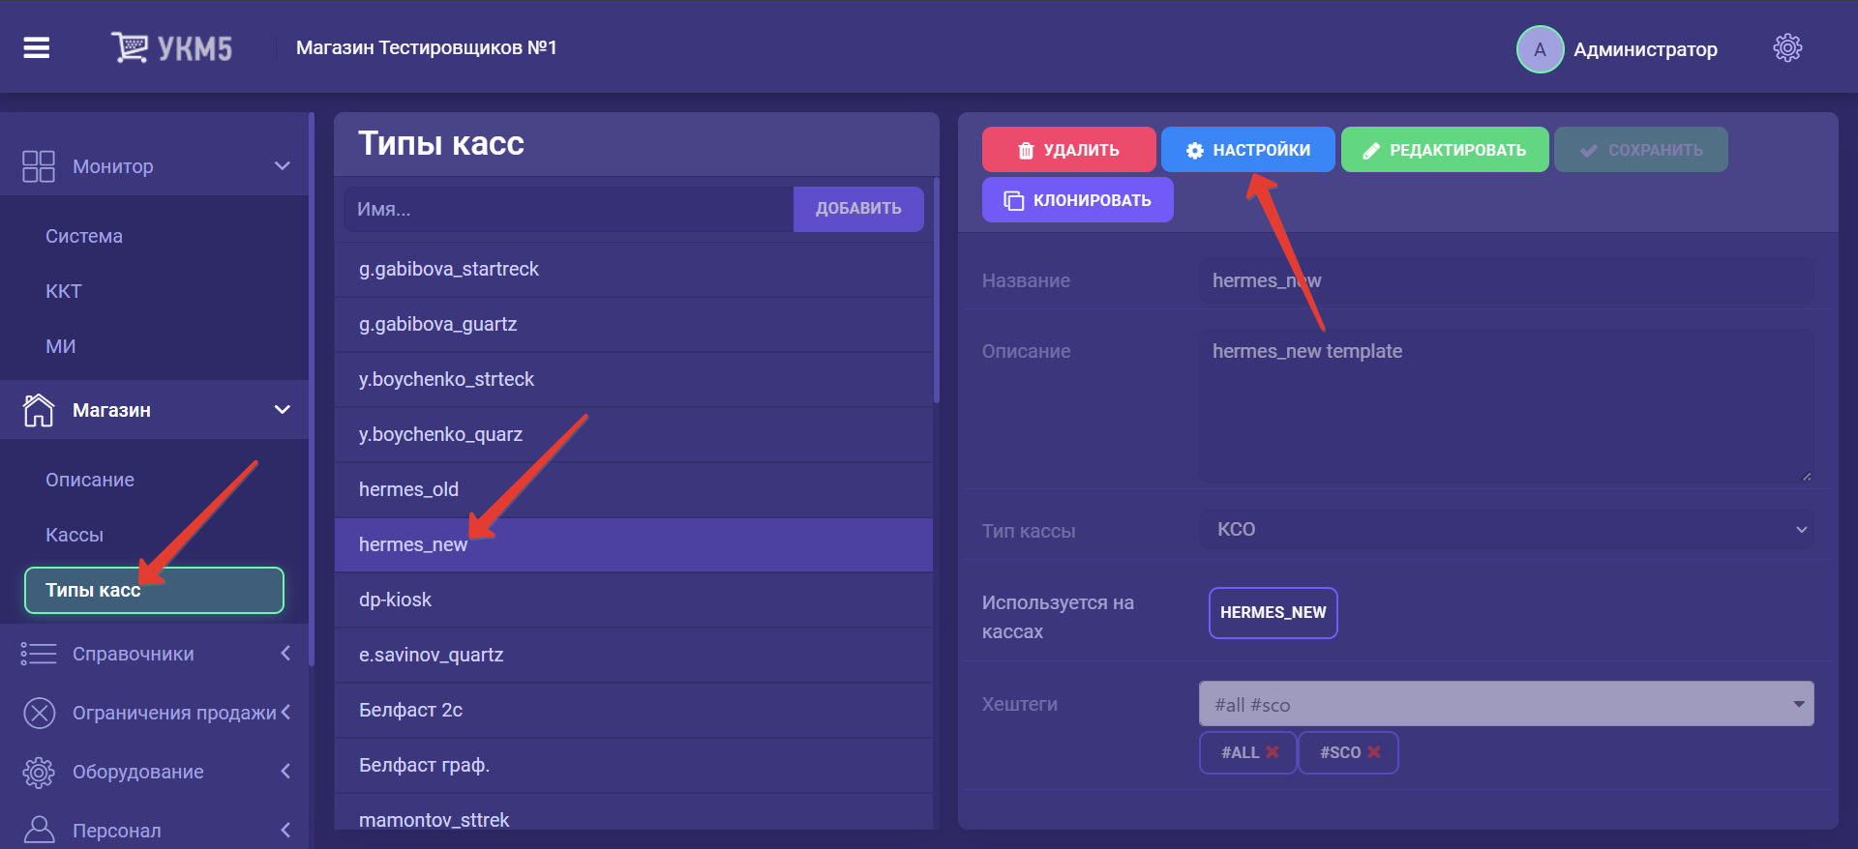Remove the #SCO hashtag with its X
Viewport: 1858px width, 849px height.
(1373, 752)
